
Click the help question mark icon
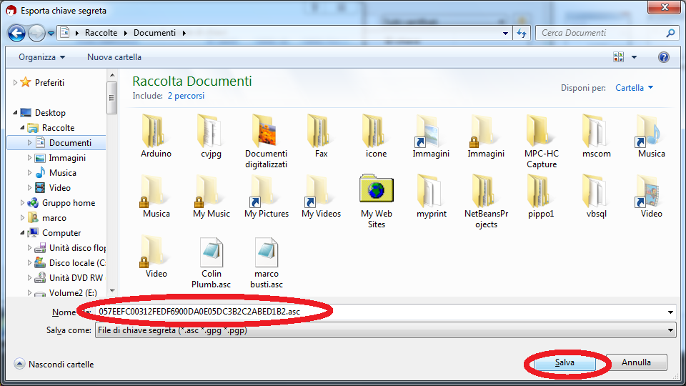(663, 57)
